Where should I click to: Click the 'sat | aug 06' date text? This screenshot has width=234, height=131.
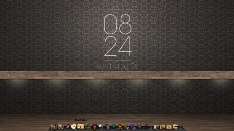[118, 66]
